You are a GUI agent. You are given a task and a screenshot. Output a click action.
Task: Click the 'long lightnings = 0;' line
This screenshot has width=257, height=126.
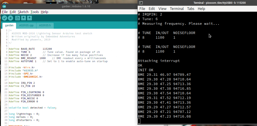tap(24, 114)
